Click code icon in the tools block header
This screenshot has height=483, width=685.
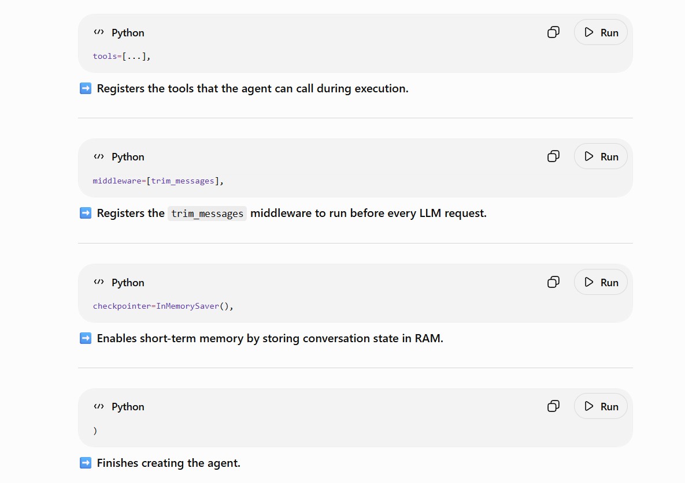(x=99, y=32)
